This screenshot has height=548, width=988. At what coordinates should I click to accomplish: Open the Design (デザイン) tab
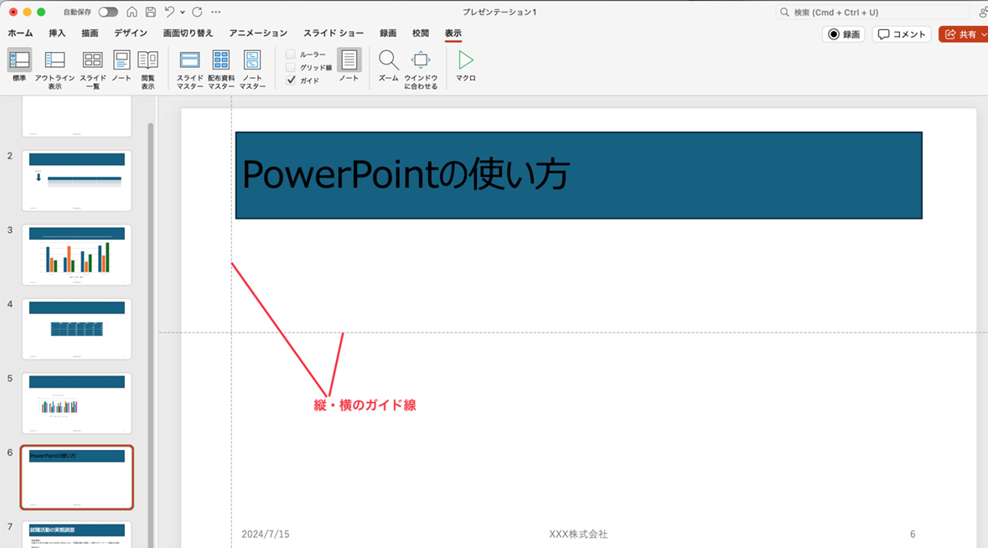(x=131, y=34)
